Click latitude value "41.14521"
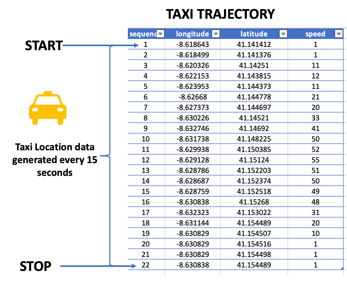Image resolution: width=347 pixels, height=284 pixels. click(x=254, y=118)
